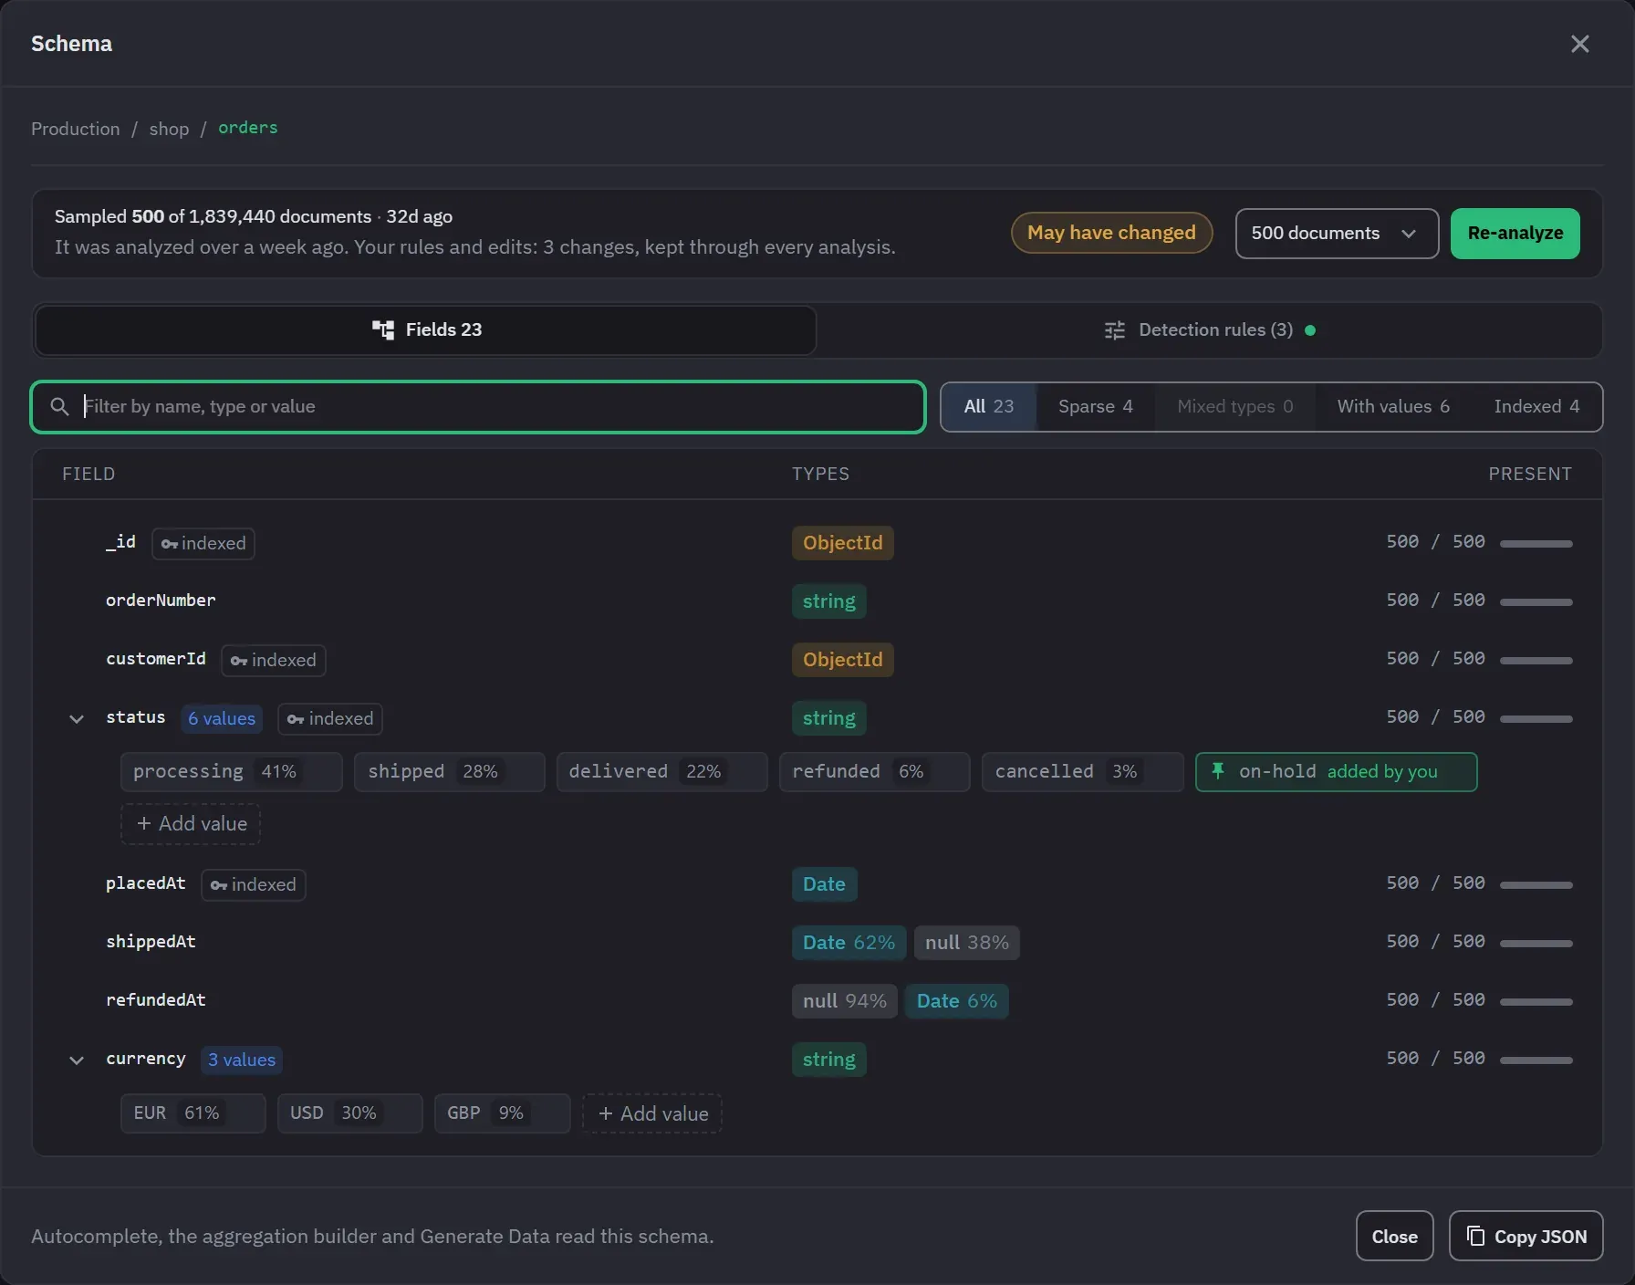Click the _id presence progress bar
1635x1285 pixels.
pyautogui.click(x=1536, y=543)
